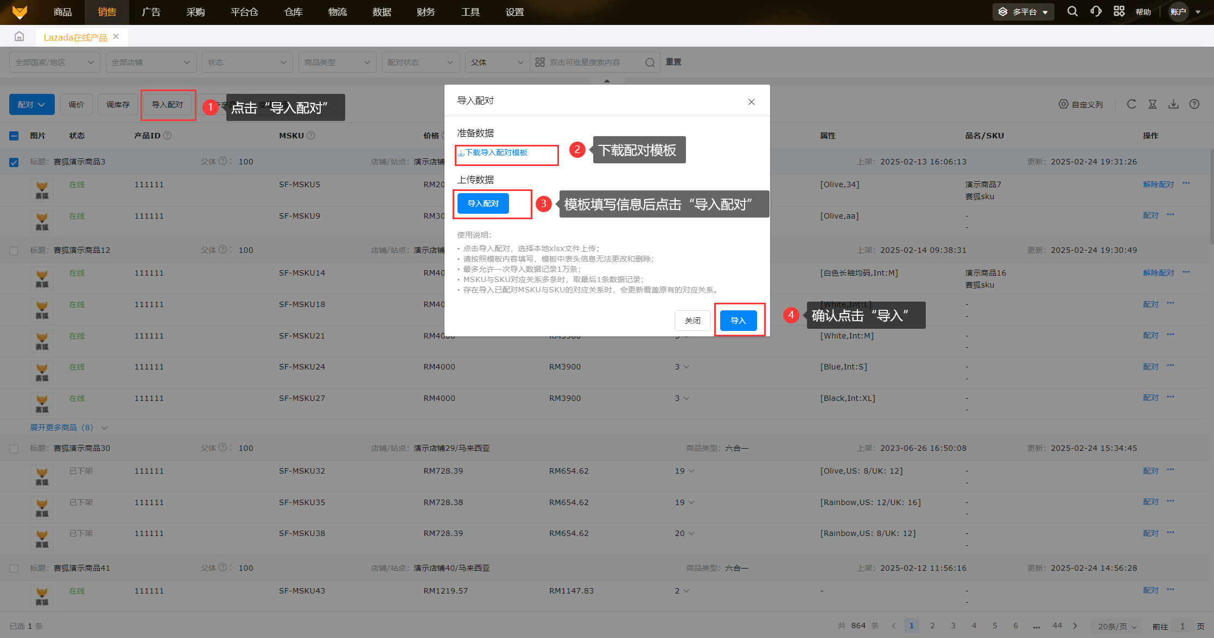Screen dimensions: 1214x638
Task: Open the apps grid icon in header
Action: coord(1118,11)
